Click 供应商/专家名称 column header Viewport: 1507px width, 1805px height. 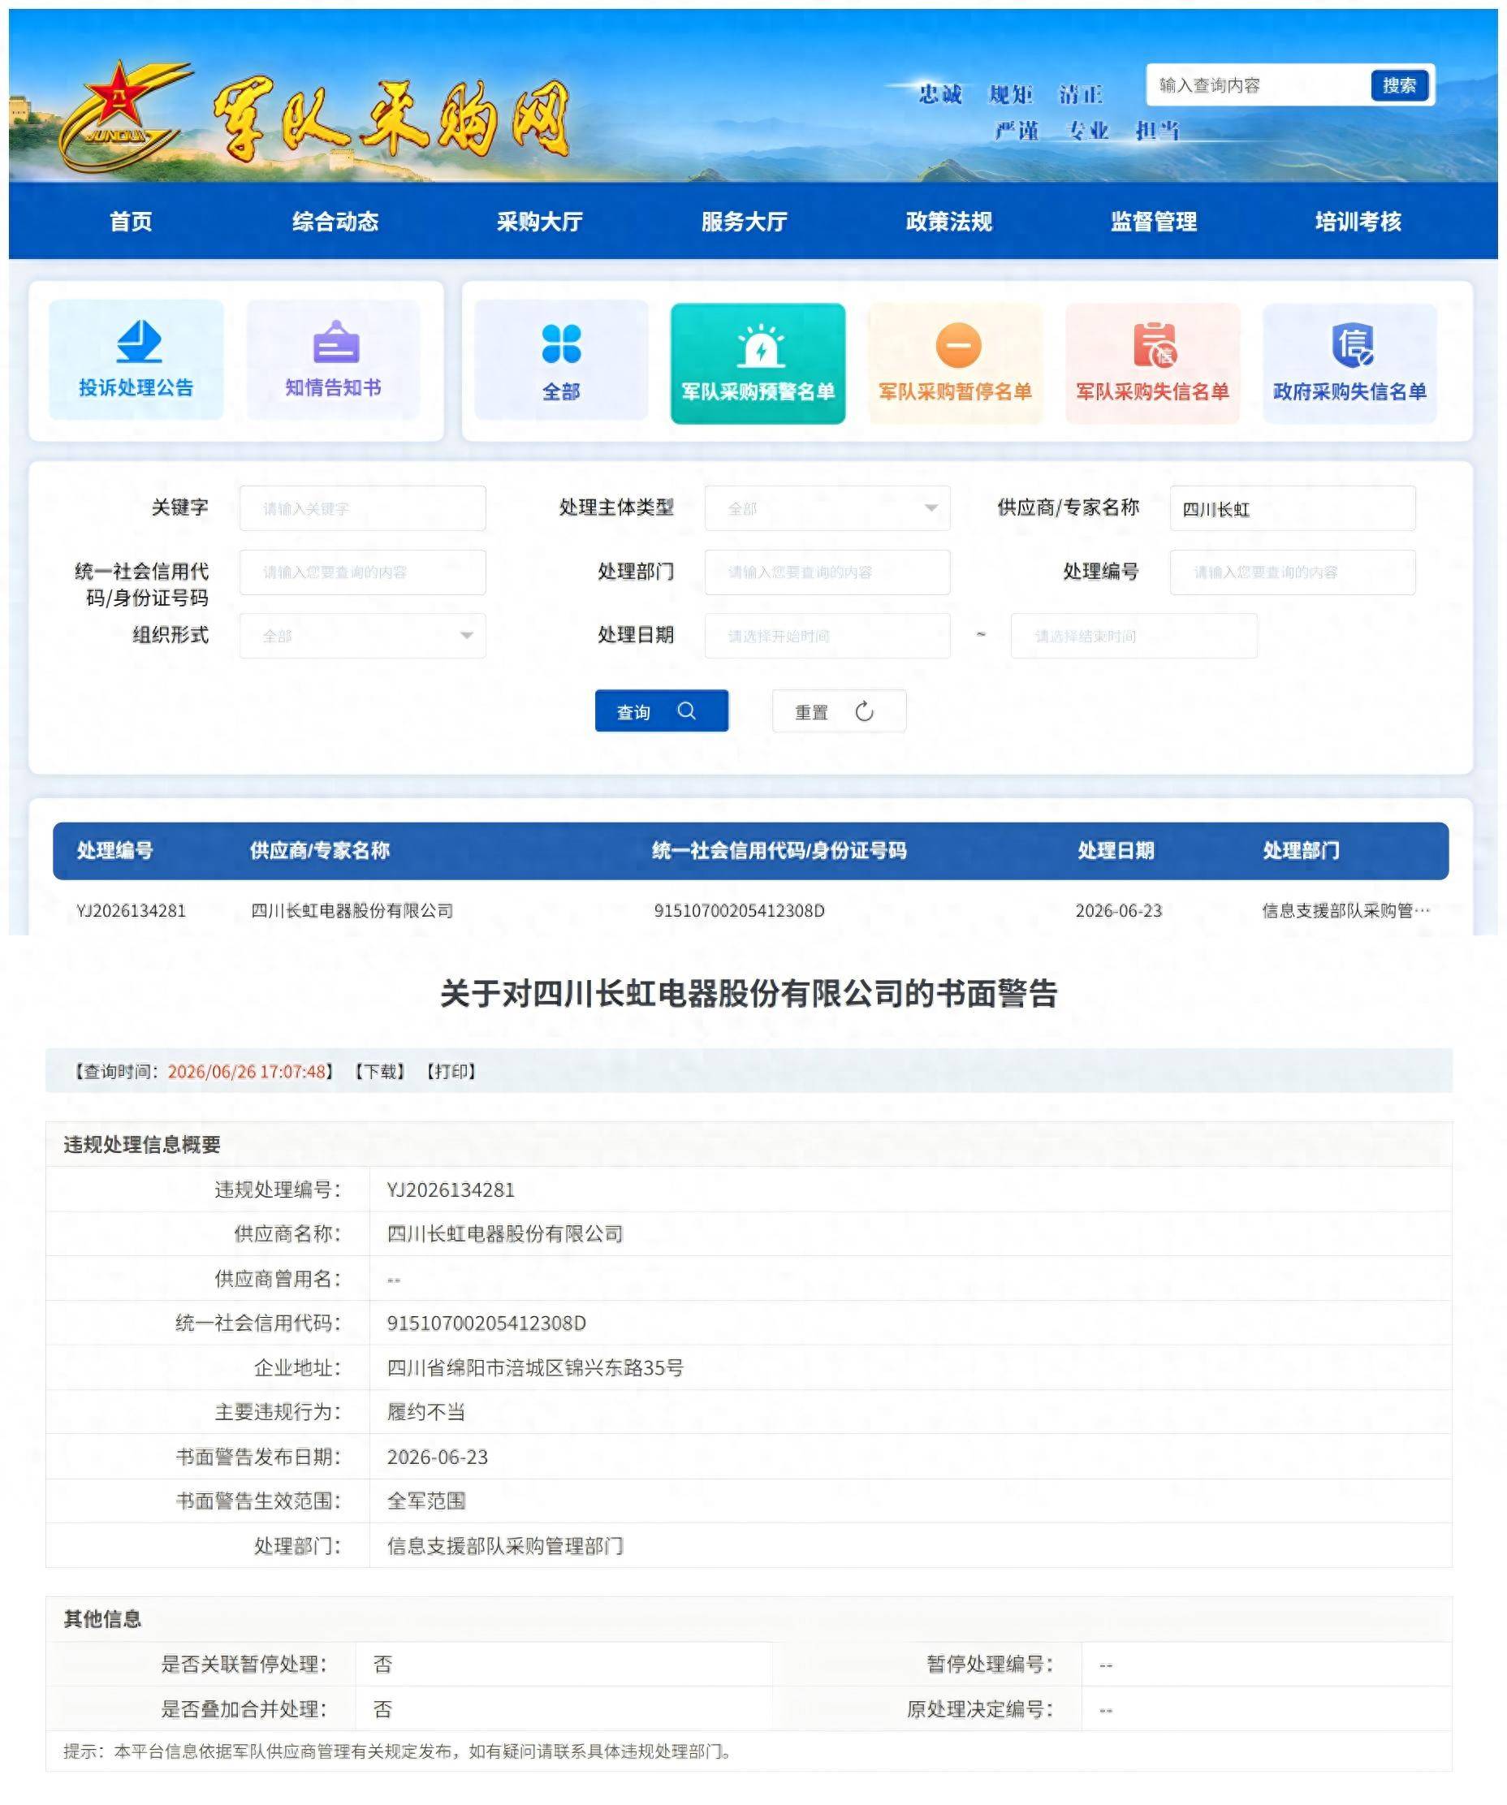point(319,851)
